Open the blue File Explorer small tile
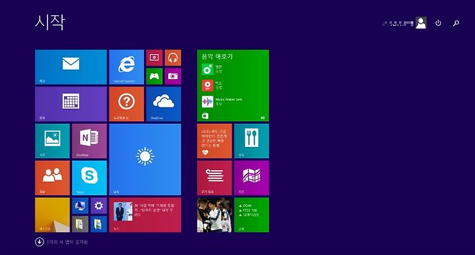 point(99,224)
